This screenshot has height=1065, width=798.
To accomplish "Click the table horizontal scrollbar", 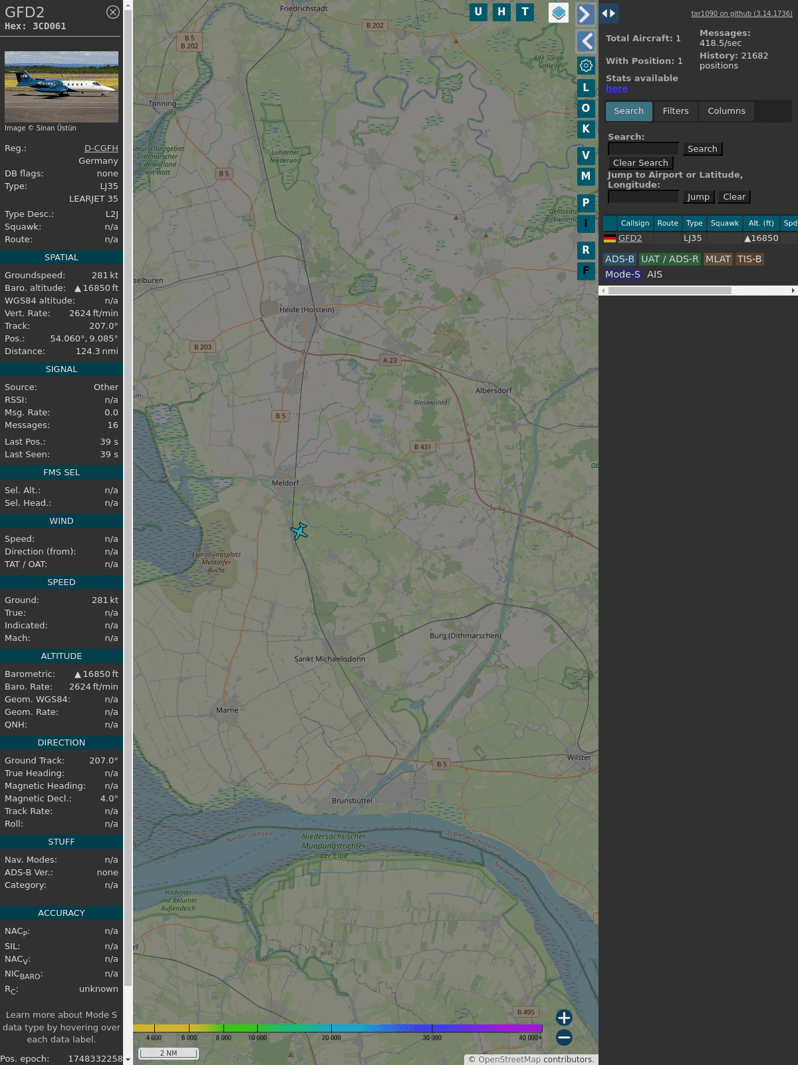I will pos(670,291).
